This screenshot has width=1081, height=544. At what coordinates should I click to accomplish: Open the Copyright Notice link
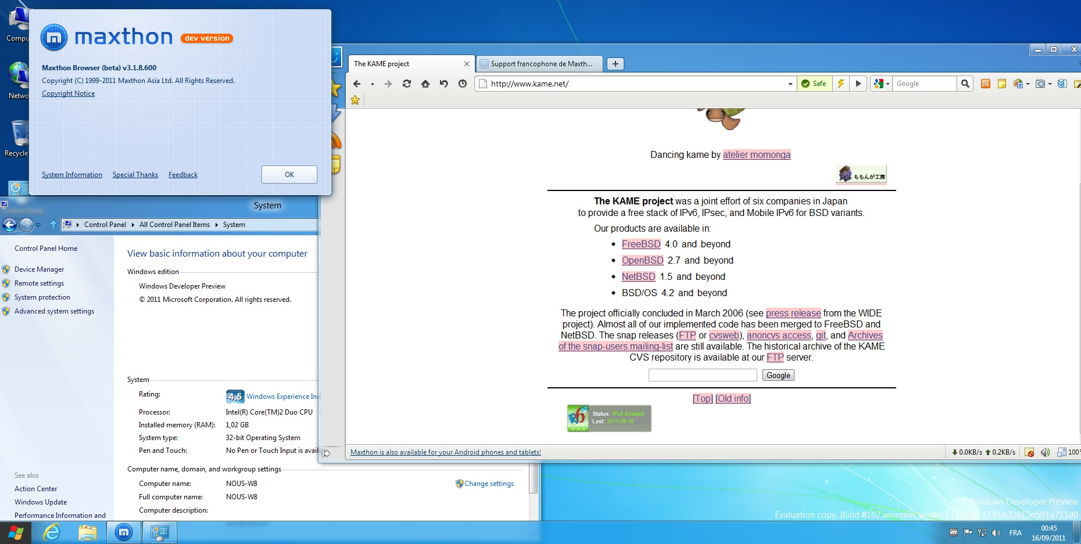click(68, 93)
